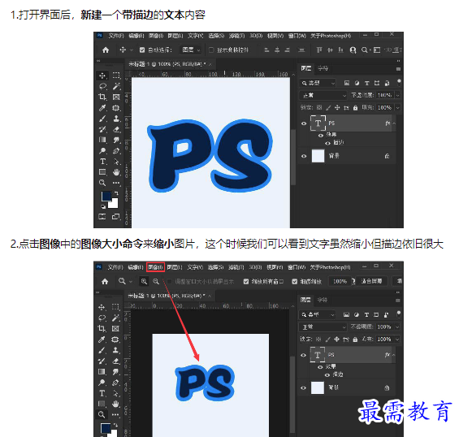Select the Layers tab in the second screenshot
The image size is (459, 437).
305,300
